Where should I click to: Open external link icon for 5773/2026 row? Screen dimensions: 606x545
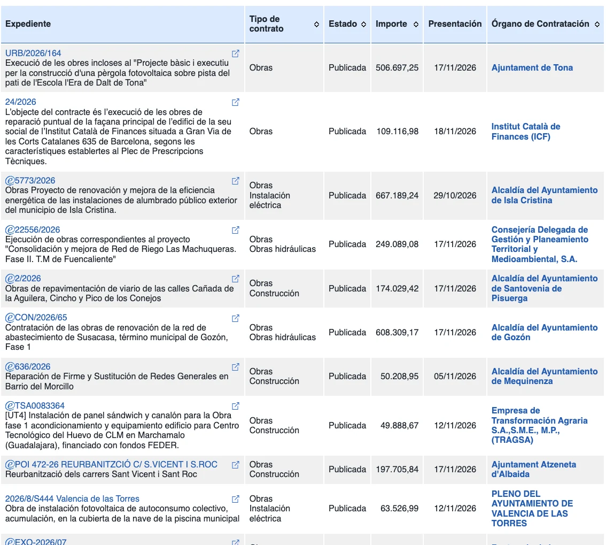[235, 181]
